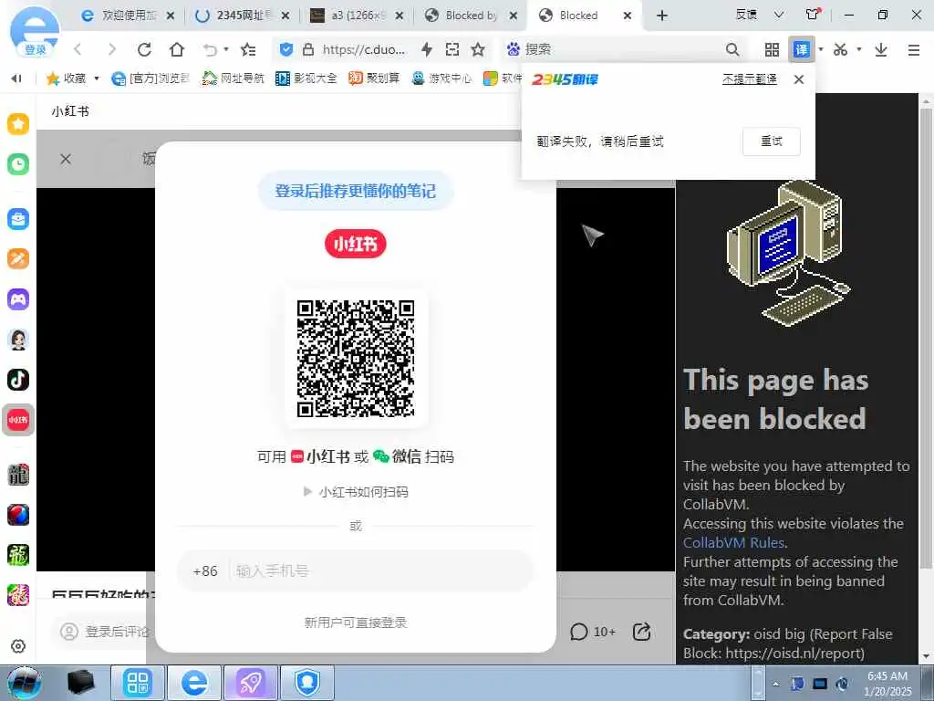Viewport: 934px width, 701px height.
Task: Click the scissors screenshot icon
Action: [840, 49]
